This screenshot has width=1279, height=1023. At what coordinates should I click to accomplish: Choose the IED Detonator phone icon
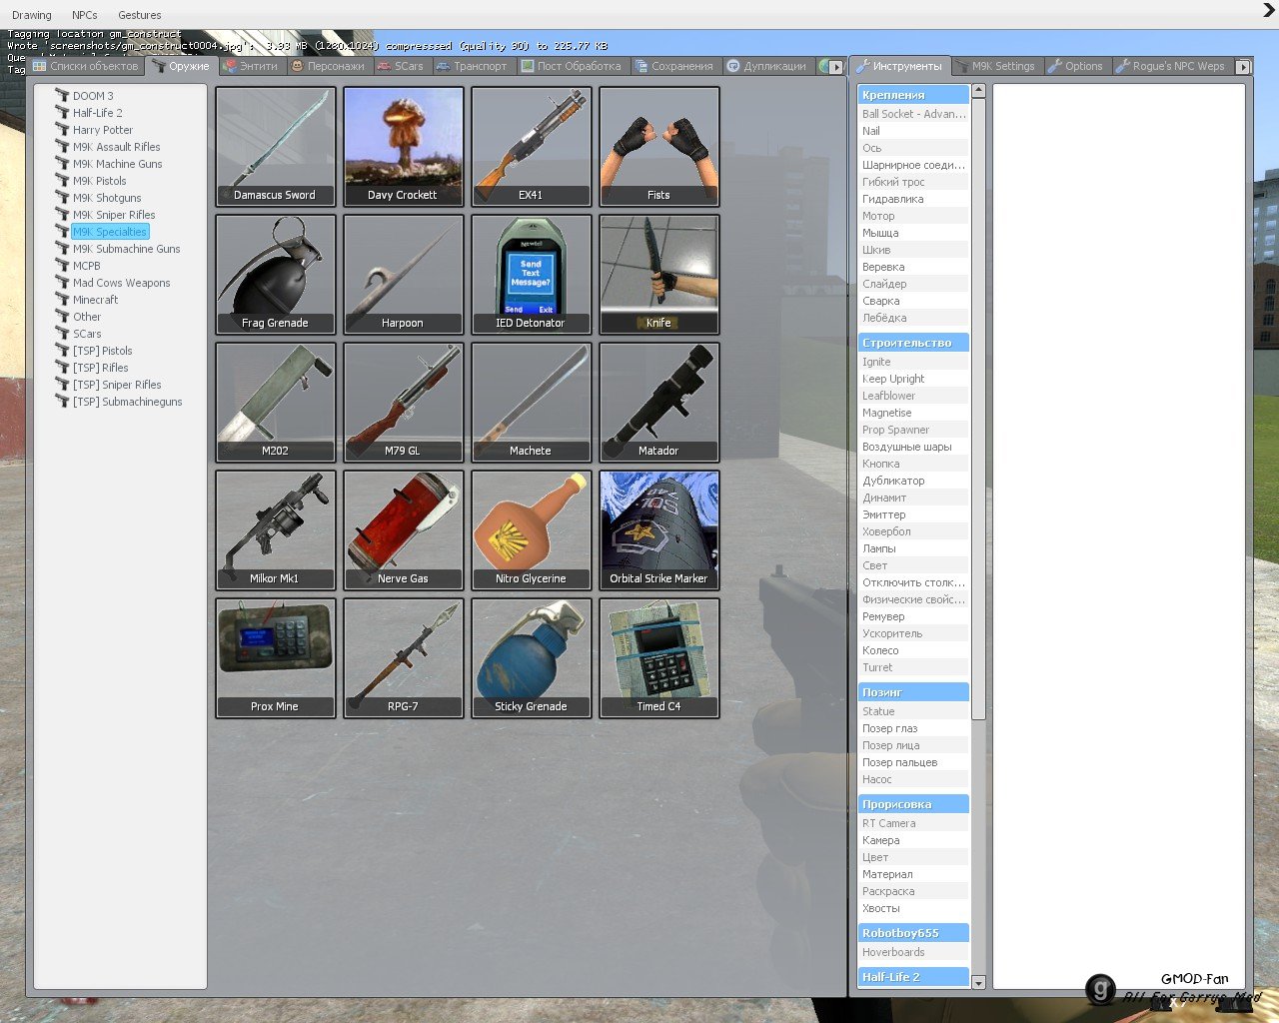point(531,275)
